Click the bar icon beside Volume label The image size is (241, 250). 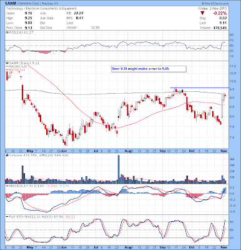click(x=7, y=155)
